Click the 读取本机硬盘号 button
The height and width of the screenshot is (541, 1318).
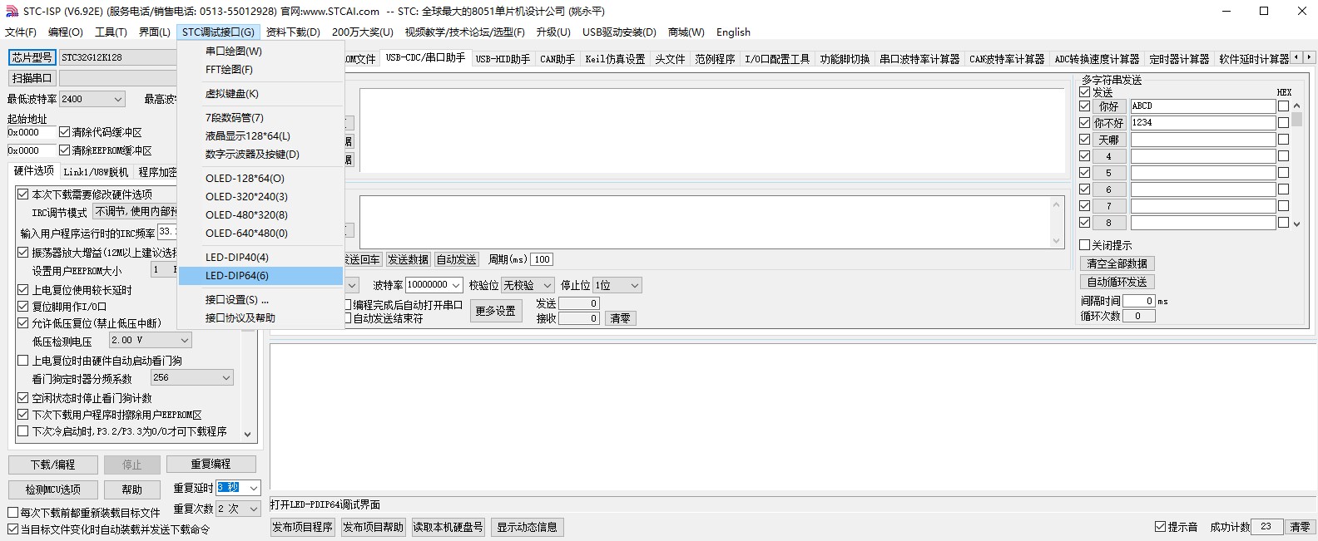coord(448,527)
